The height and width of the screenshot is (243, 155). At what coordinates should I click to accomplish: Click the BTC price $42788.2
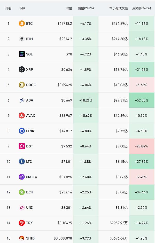click(x=65, y=23)
